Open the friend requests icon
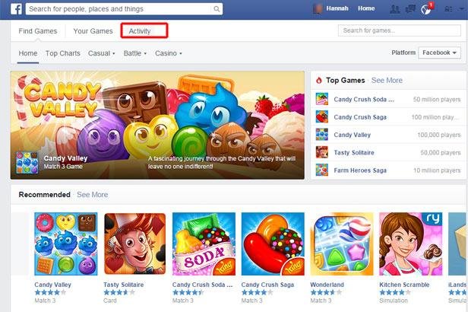This screenshot has width=468, height=312. click(x=394, y=9)
